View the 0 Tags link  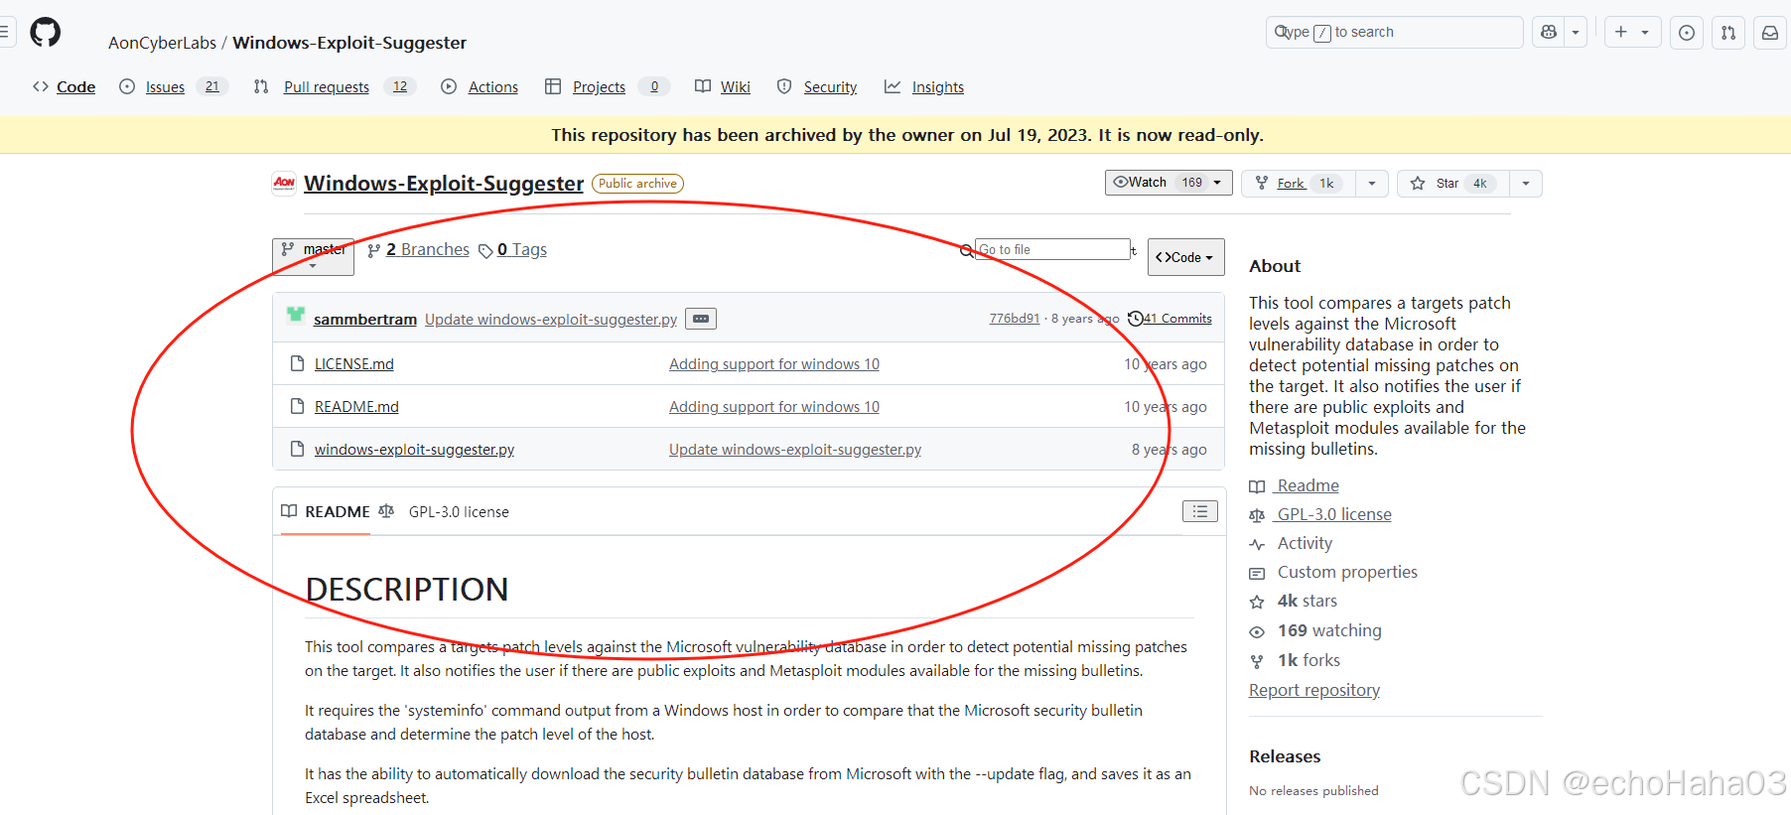tap(522, 249)
